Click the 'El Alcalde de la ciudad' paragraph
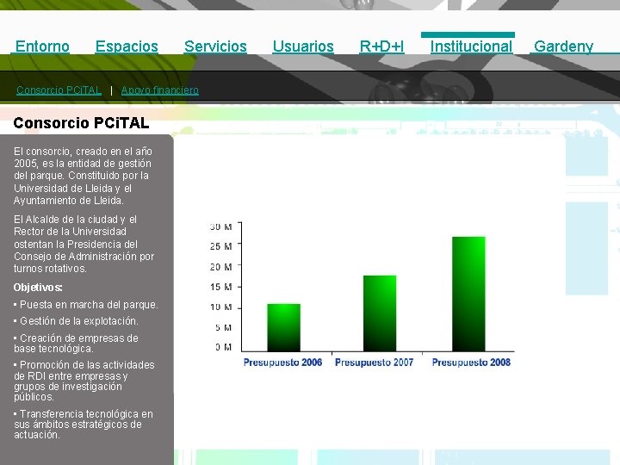The width and height of the screenshot is (620, 465). pyautogui.click(x=84, y=244)
